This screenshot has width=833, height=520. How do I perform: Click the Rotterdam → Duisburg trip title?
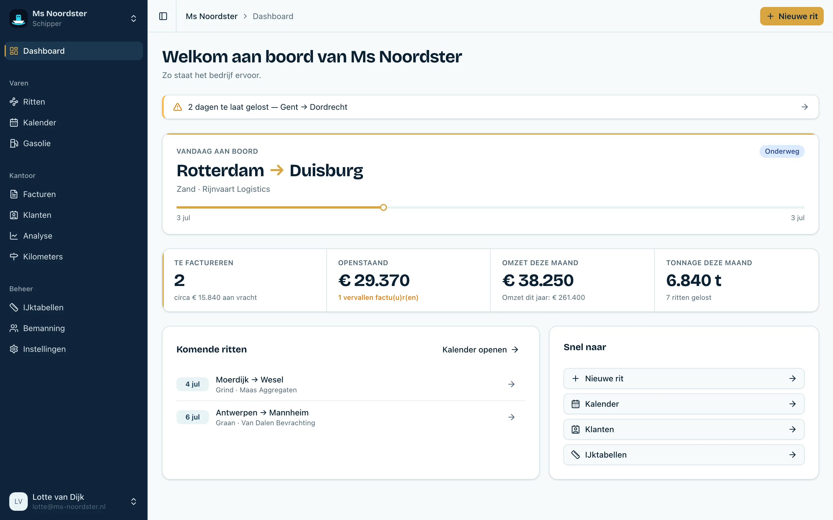click(270, 170)
